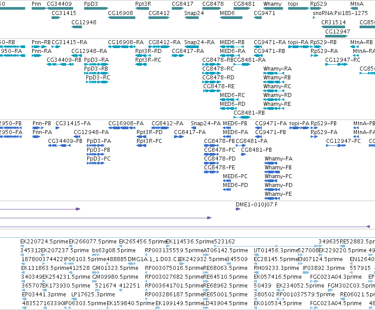Click the CG8412 gene label
This screenshot has height=310, width=375.
coord(159,13)
